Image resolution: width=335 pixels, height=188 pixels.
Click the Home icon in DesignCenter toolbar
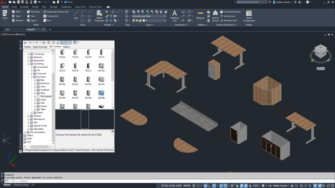tap(58, 42)
